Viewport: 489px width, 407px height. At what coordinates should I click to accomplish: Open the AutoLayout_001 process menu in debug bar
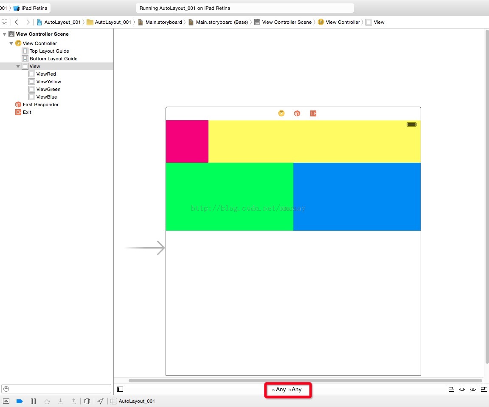pyautogui.click(x=133, y=401)
